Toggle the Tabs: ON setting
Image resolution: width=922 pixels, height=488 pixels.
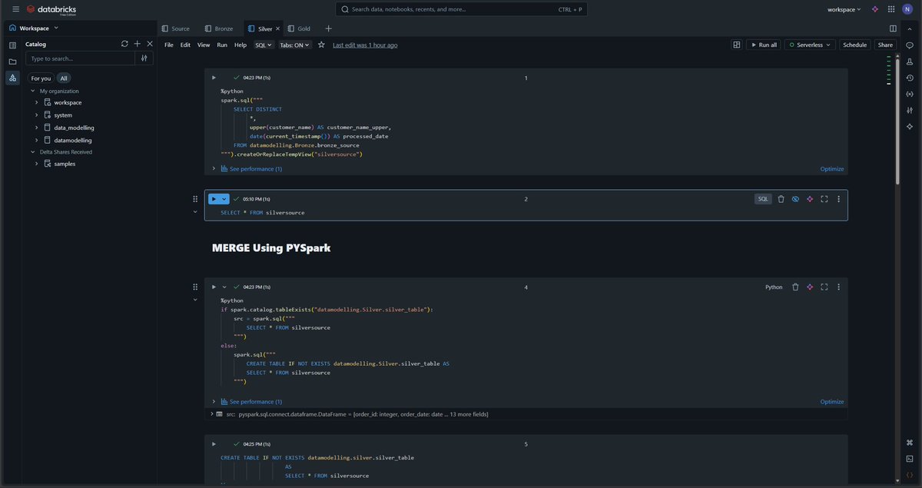click(x=294, y=45)
